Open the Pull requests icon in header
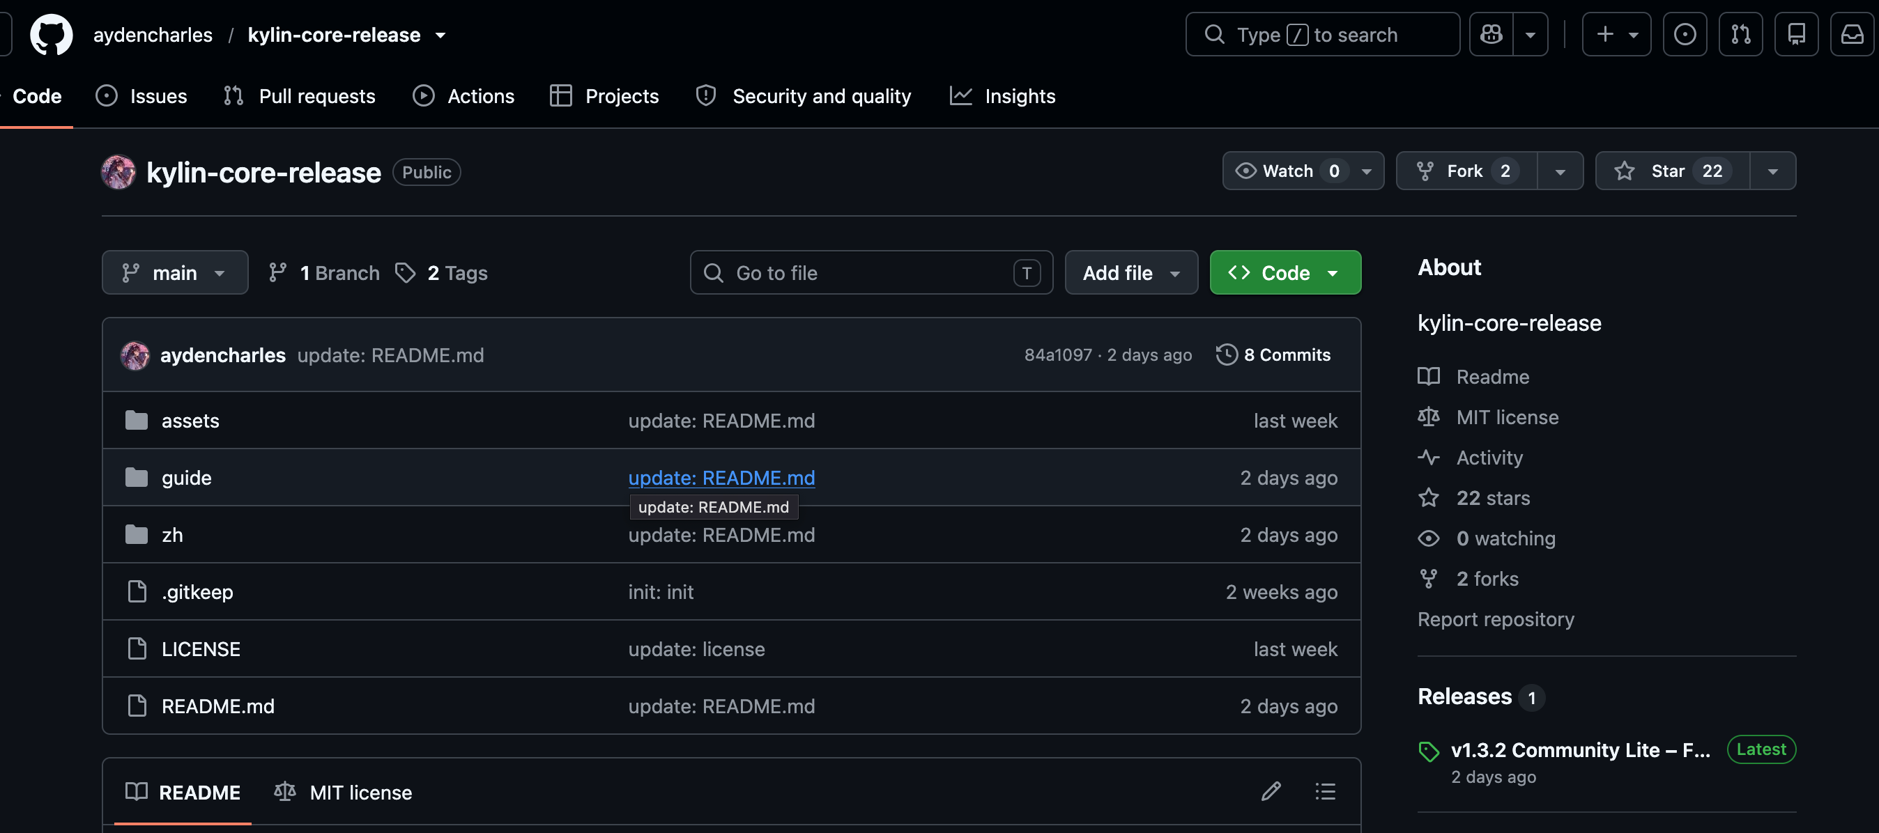Viewport: 1879px width, 833px height. tap(1740, 34)
